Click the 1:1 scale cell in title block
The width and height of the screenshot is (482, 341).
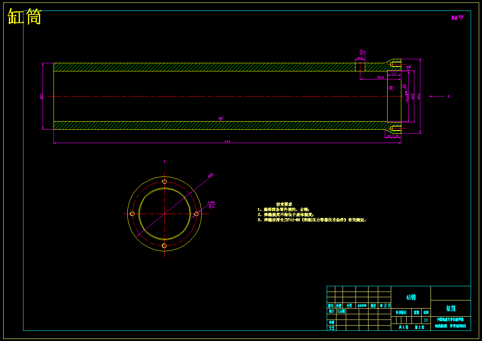coord(426,320)
